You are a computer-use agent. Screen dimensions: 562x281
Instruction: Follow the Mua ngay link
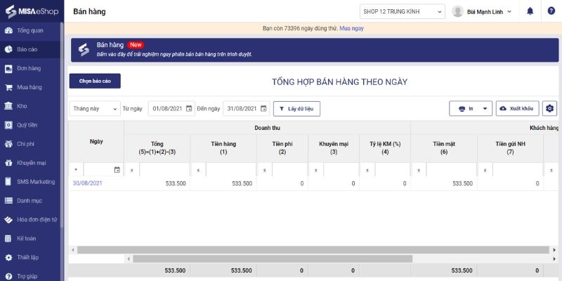352,28
